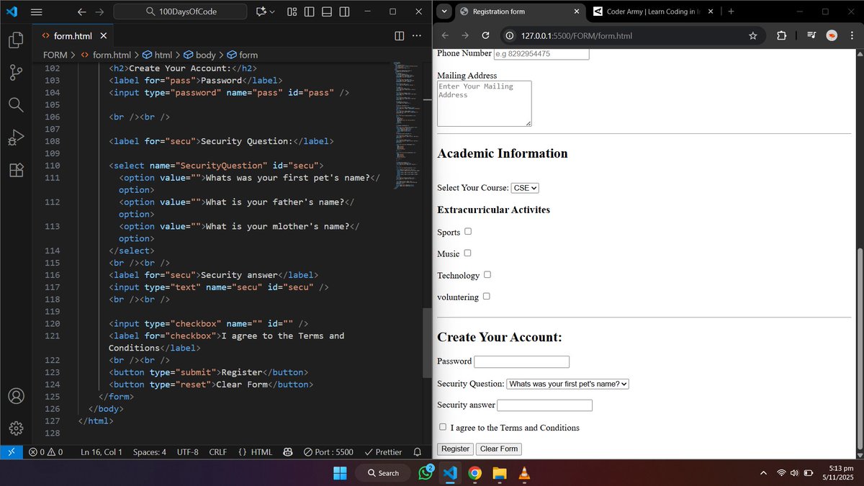Open the Security Question dropdown
Viewport: 864px width, 486px height.
point(568,384)
